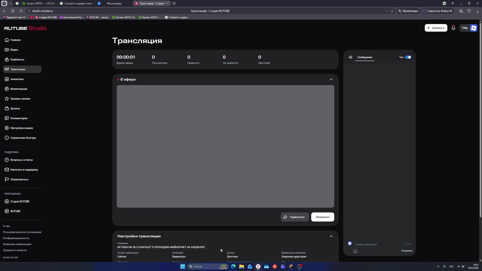Image resolution: width=482 pixels, height=271 pixels.
Task: Switch to Спасай я создавал browser tab
Action: click(x=77, y=3)
